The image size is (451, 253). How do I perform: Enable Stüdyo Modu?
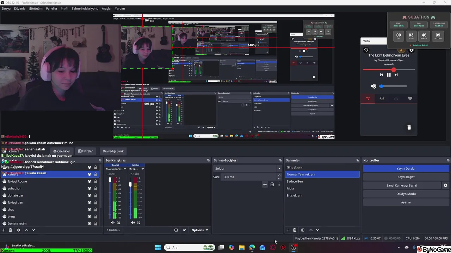[406, 194]
